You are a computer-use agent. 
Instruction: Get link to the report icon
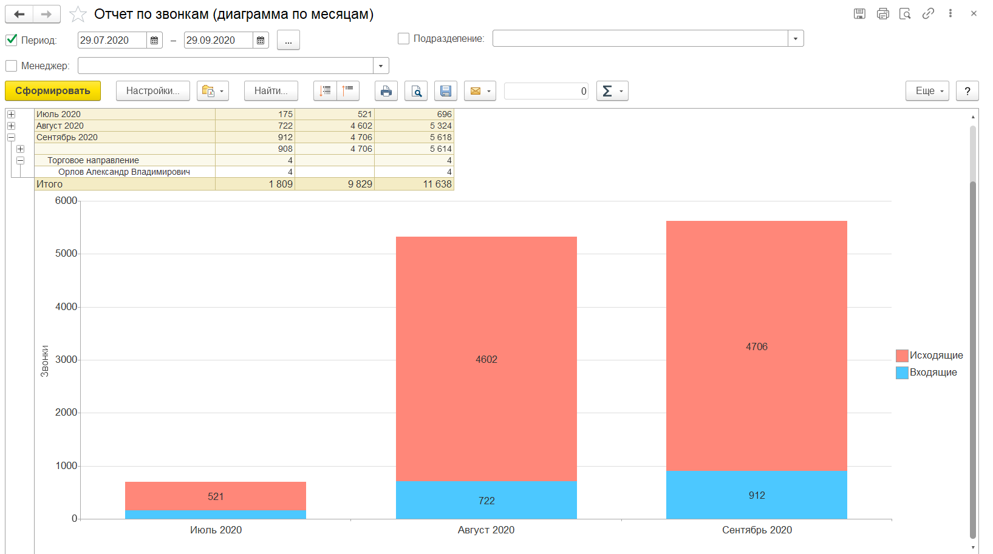pos(928,13)
